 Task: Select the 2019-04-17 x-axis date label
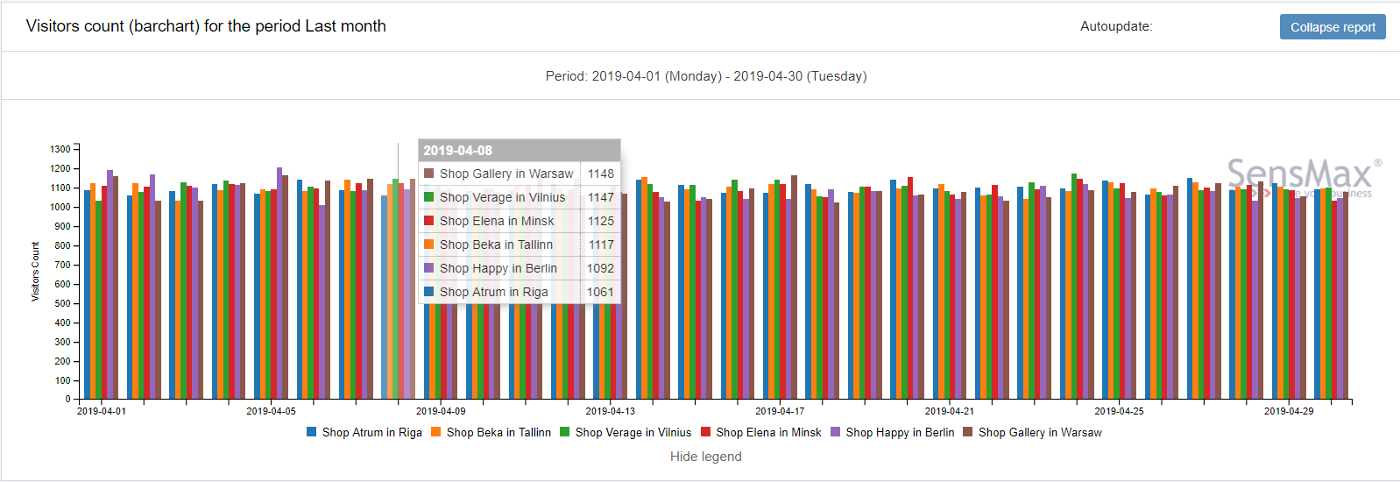click(x=780, y=411)
